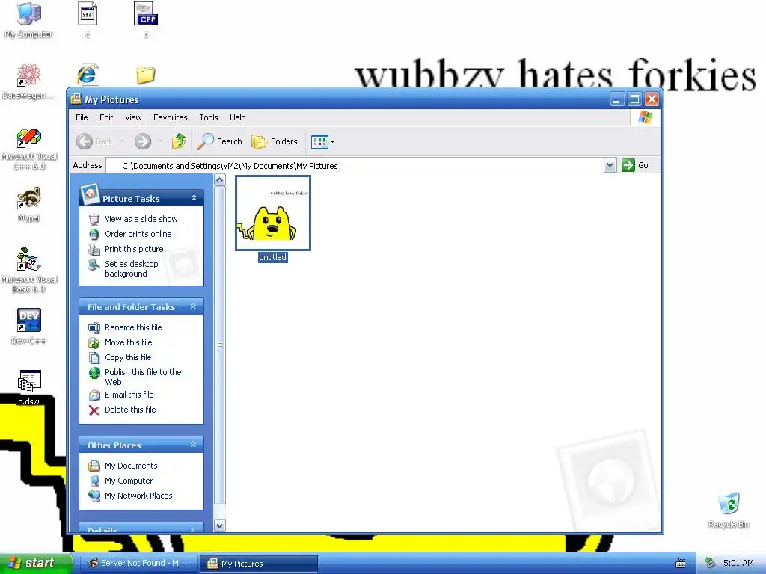
Task: Click Microsoft Visual Basic 6.0 desktop icon
Action: click(x=29, y=270)
